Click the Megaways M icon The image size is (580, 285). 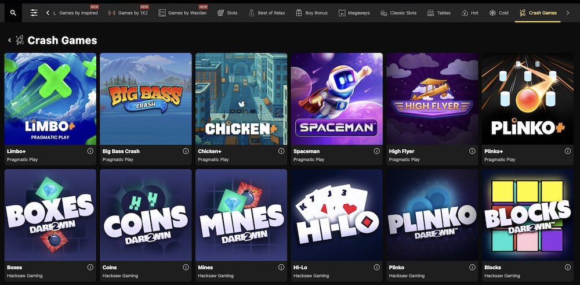[342, 13]
